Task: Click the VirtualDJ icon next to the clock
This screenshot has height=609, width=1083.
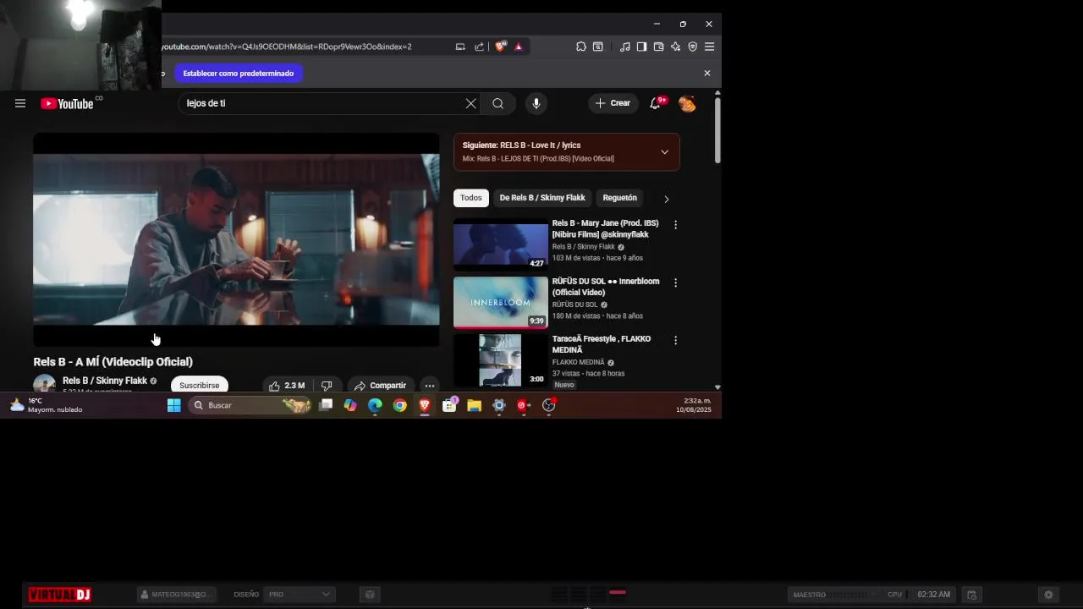Action: pyautogui.click(x=972, y=595)
